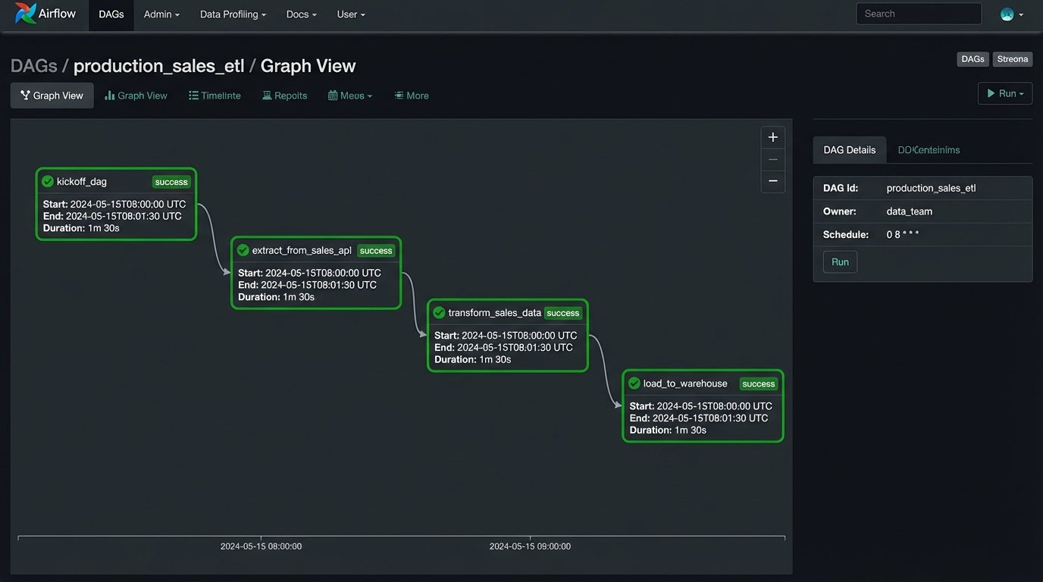The height and width of the screenshot is (582, 1043).
Task: Expand the Data Profiling dropdown
Action: click(x=232, y=14)
